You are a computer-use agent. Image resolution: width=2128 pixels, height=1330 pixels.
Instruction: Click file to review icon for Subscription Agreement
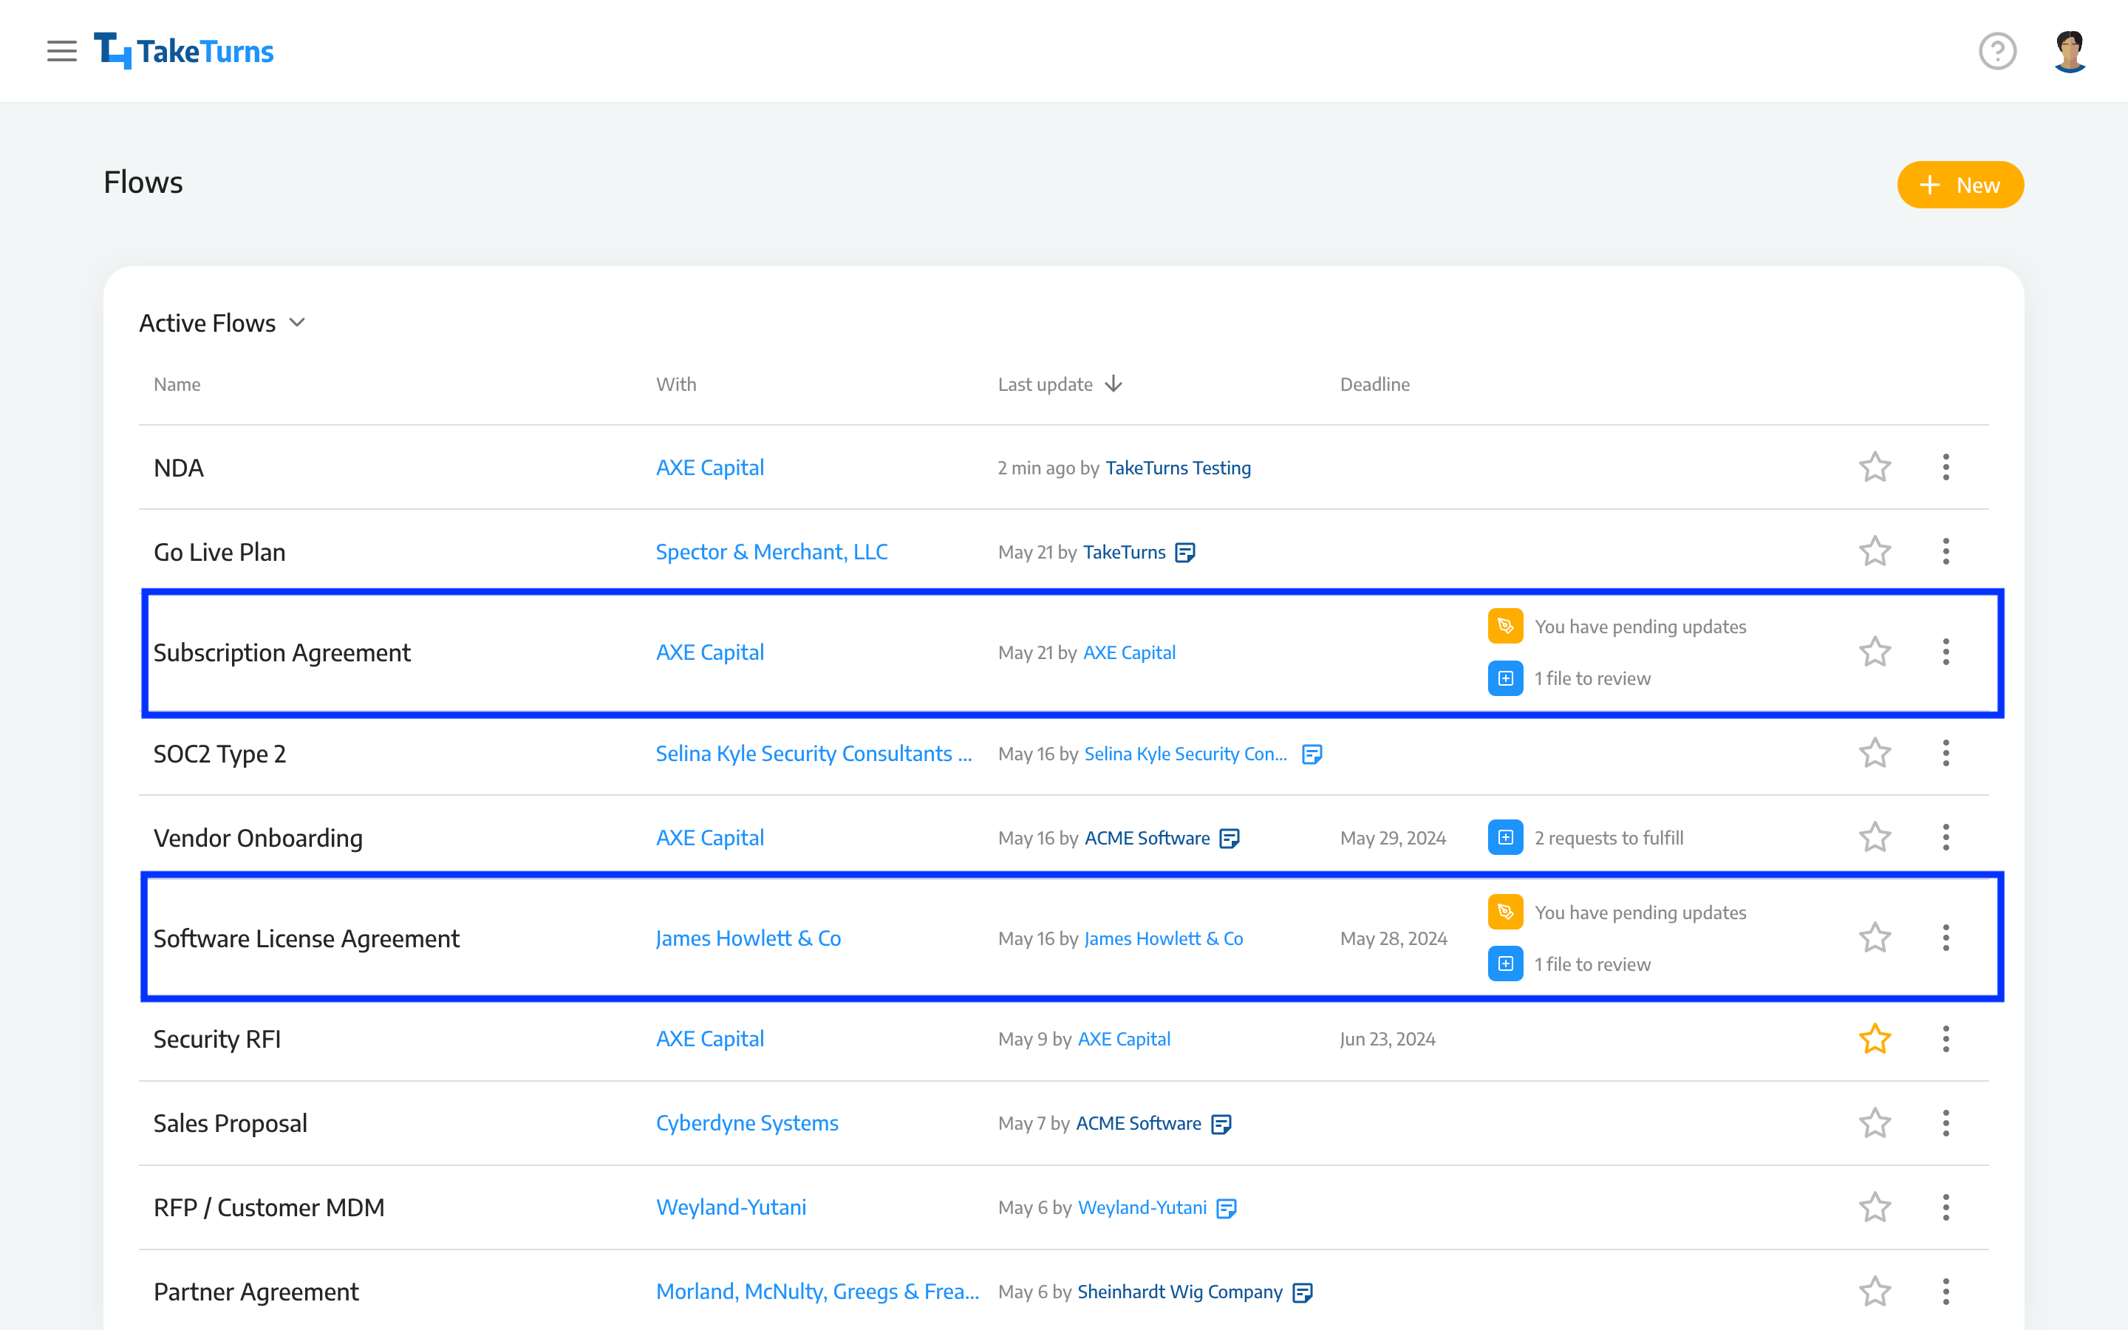point(1505,678)
